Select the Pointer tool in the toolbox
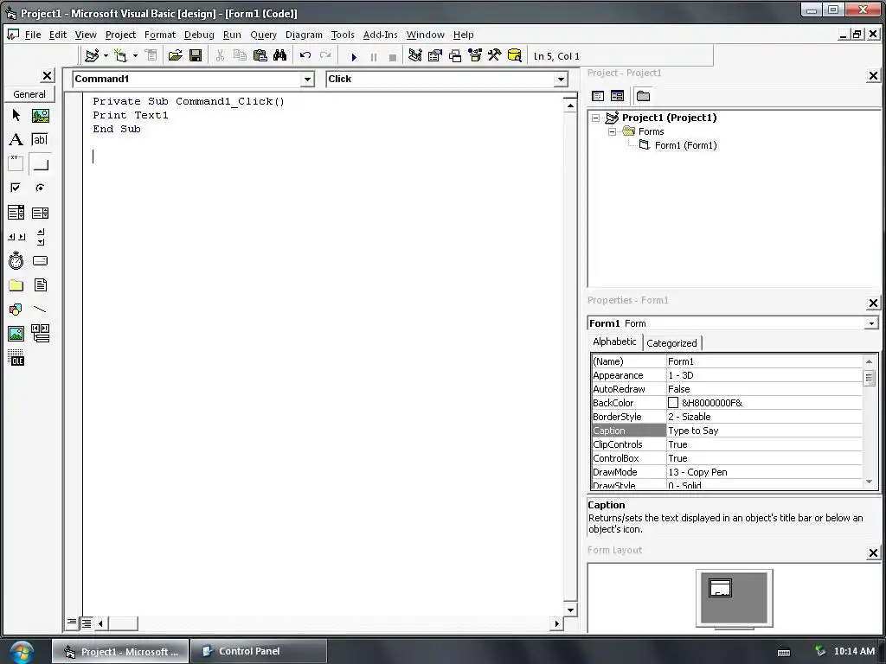This screenshot has height=664, width=886. point(16,116)
